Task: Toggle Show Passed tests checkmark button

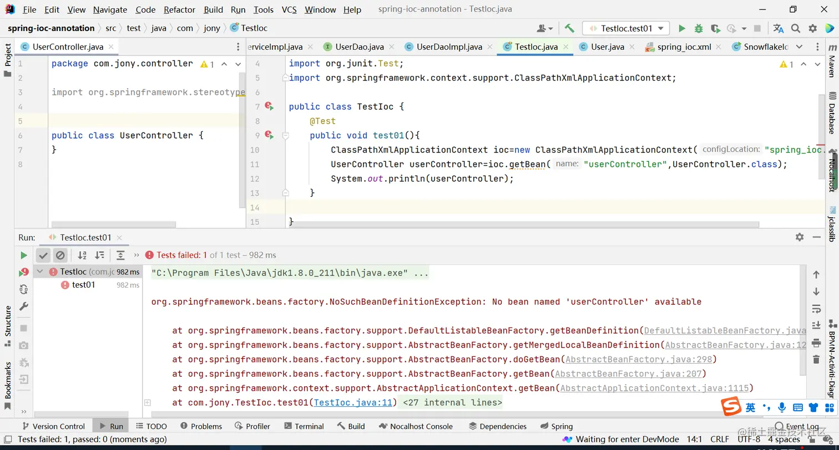Action: [43, 255]
